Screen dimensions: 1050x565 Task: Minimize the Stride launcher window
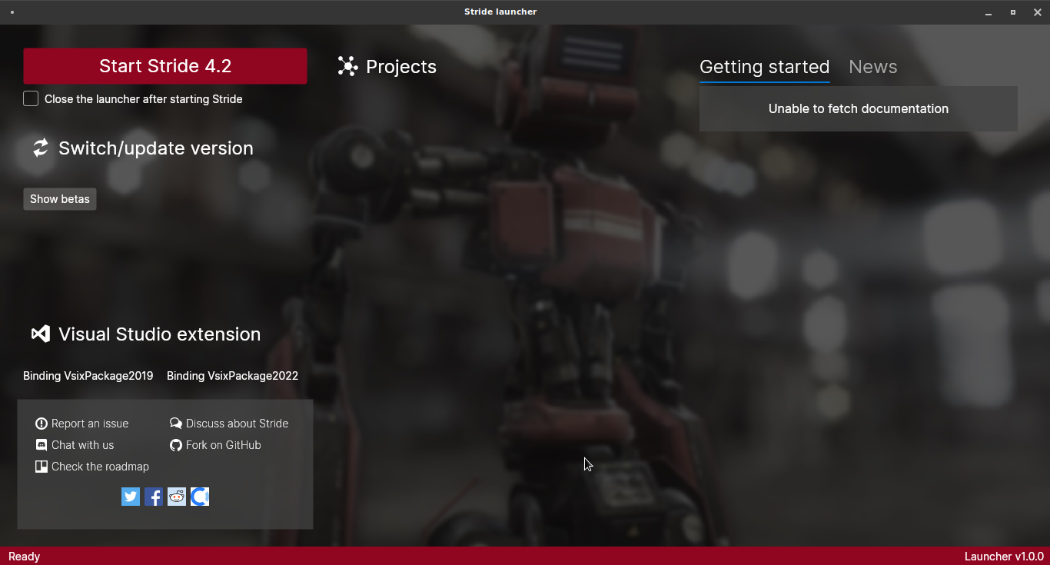pos(989,12)
